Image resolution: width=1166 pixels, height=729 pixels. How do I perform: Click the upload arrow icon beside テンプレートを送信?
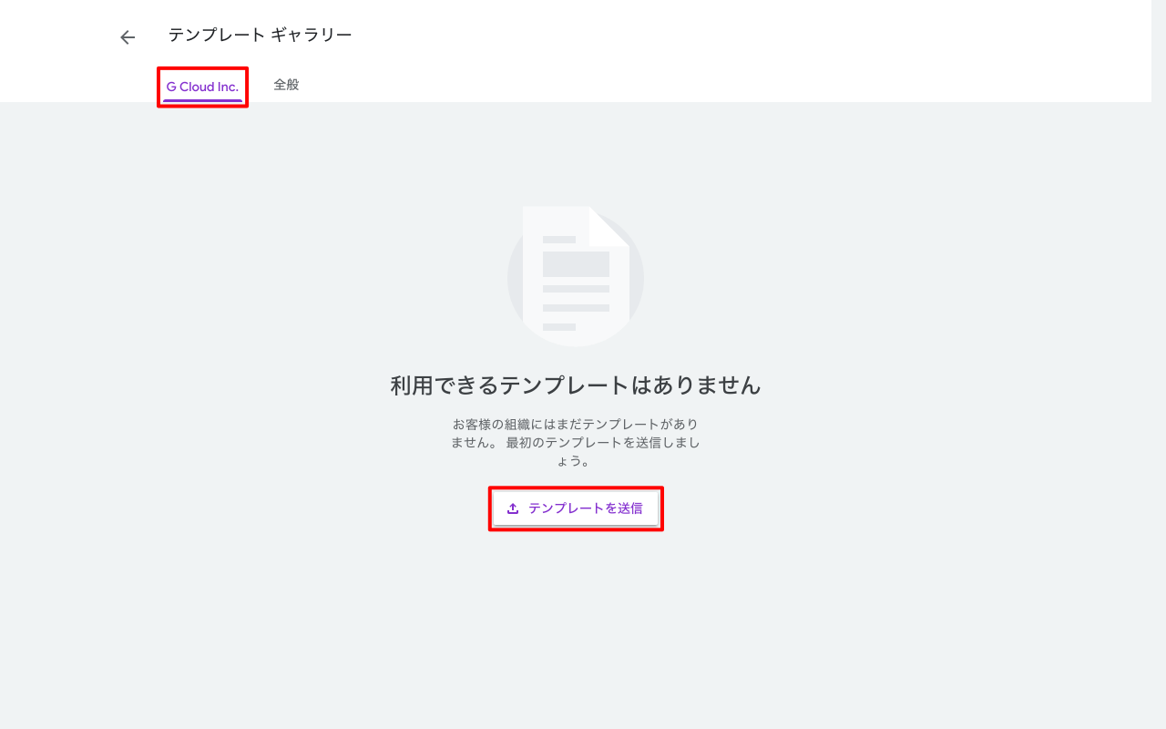tap(513, 508)
